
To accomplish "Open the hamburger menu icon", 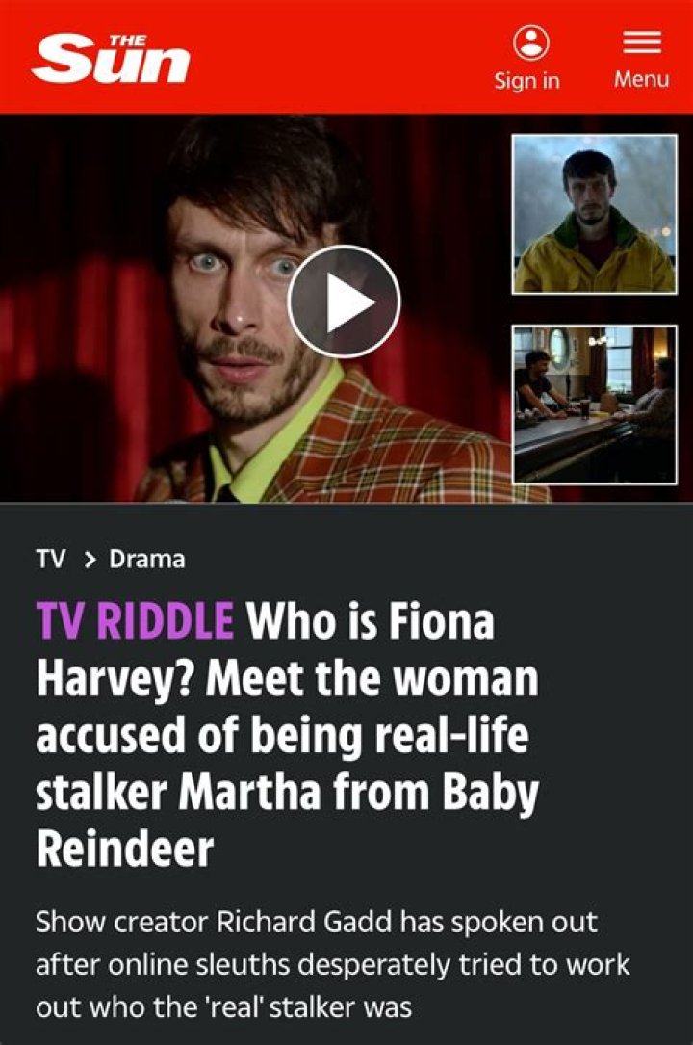I will [642, 42].
